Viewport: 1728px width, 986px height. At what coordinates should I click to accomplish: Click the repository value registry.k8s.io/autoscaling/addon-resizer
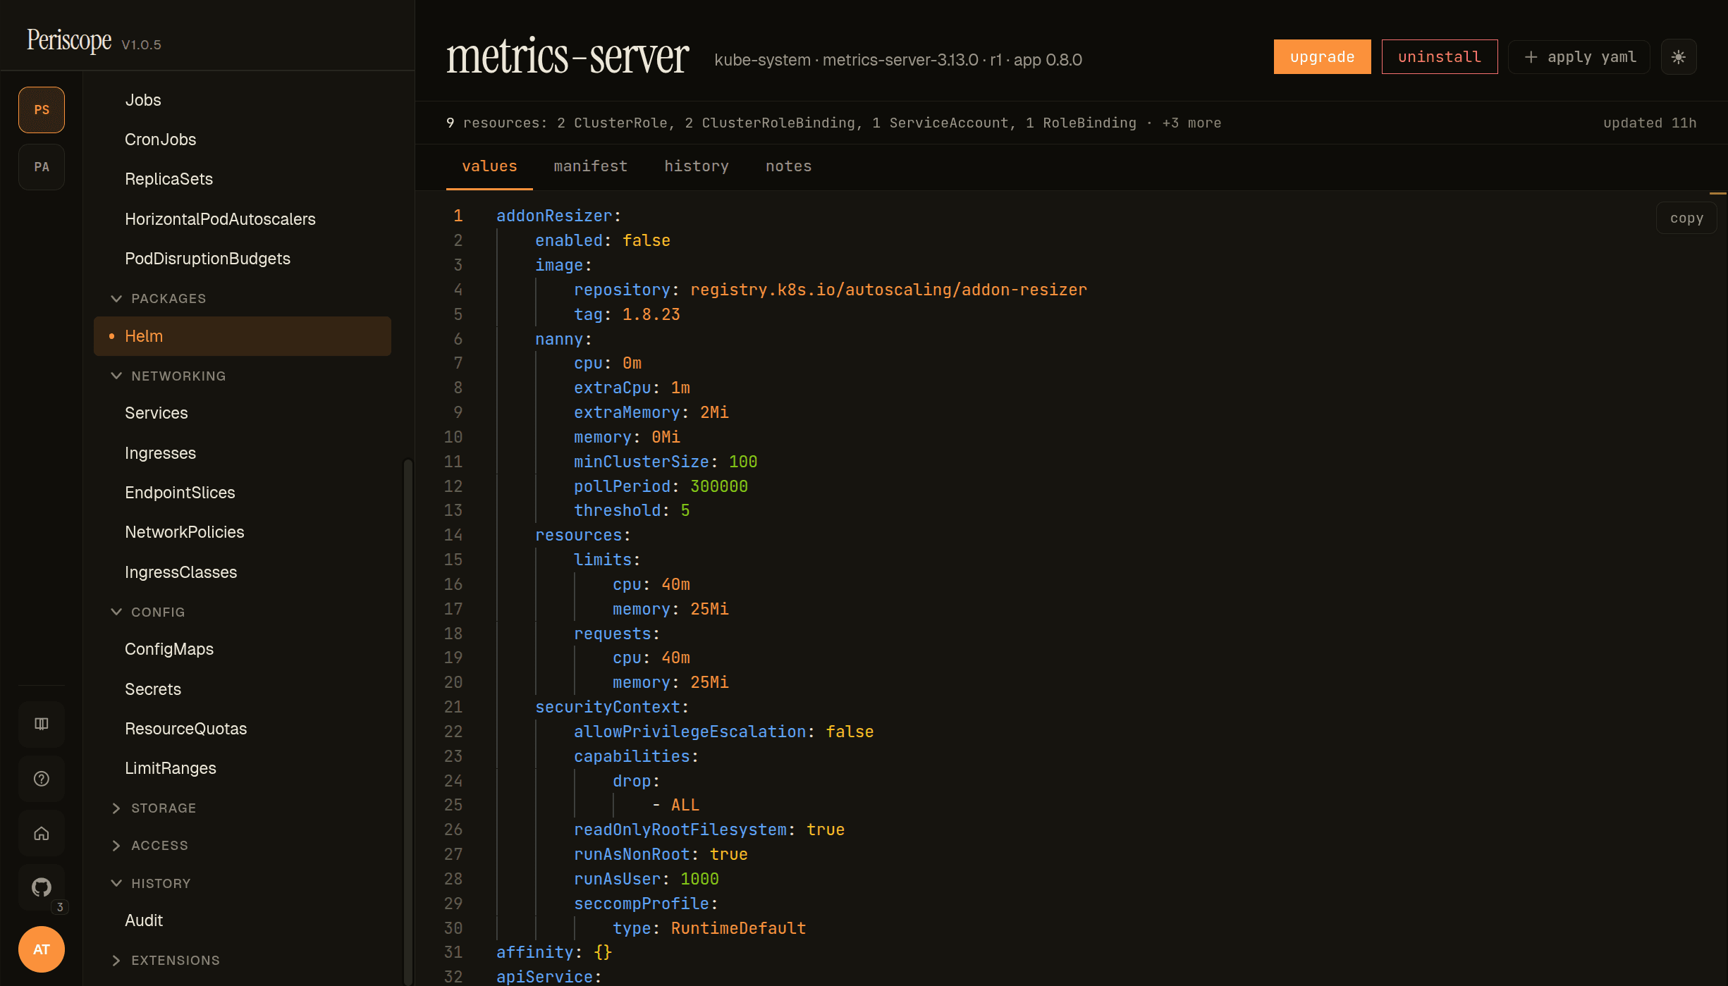point(888,290)
